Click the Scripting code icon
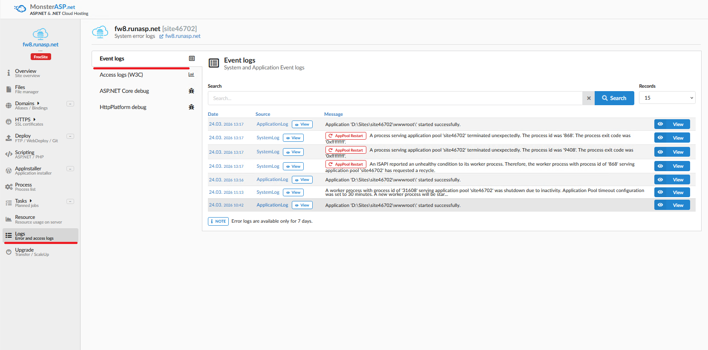This screenshot has height=350, width=708. coord(9,155)
